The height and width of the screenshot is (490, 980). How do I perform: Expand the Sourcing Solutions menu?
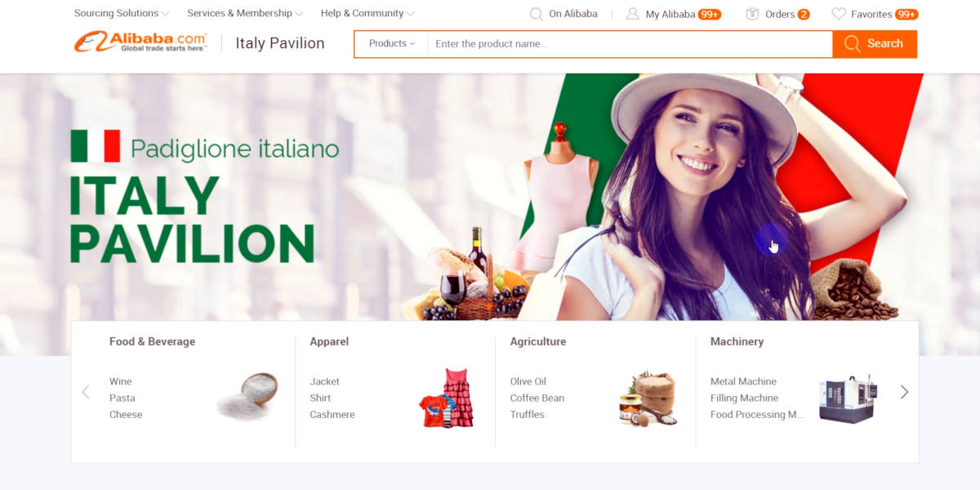coord(122,13)
